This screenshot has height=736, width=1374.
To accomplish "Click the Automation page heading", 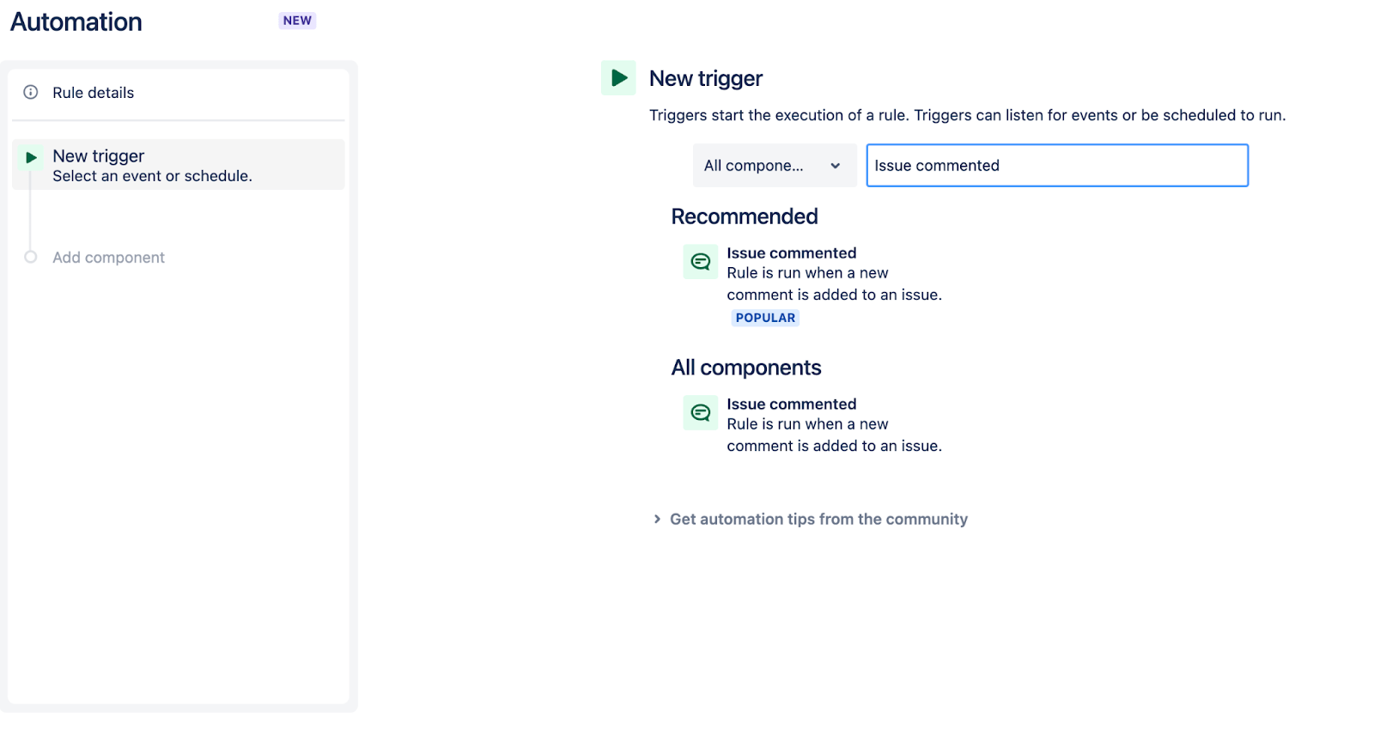I will 76,21.
